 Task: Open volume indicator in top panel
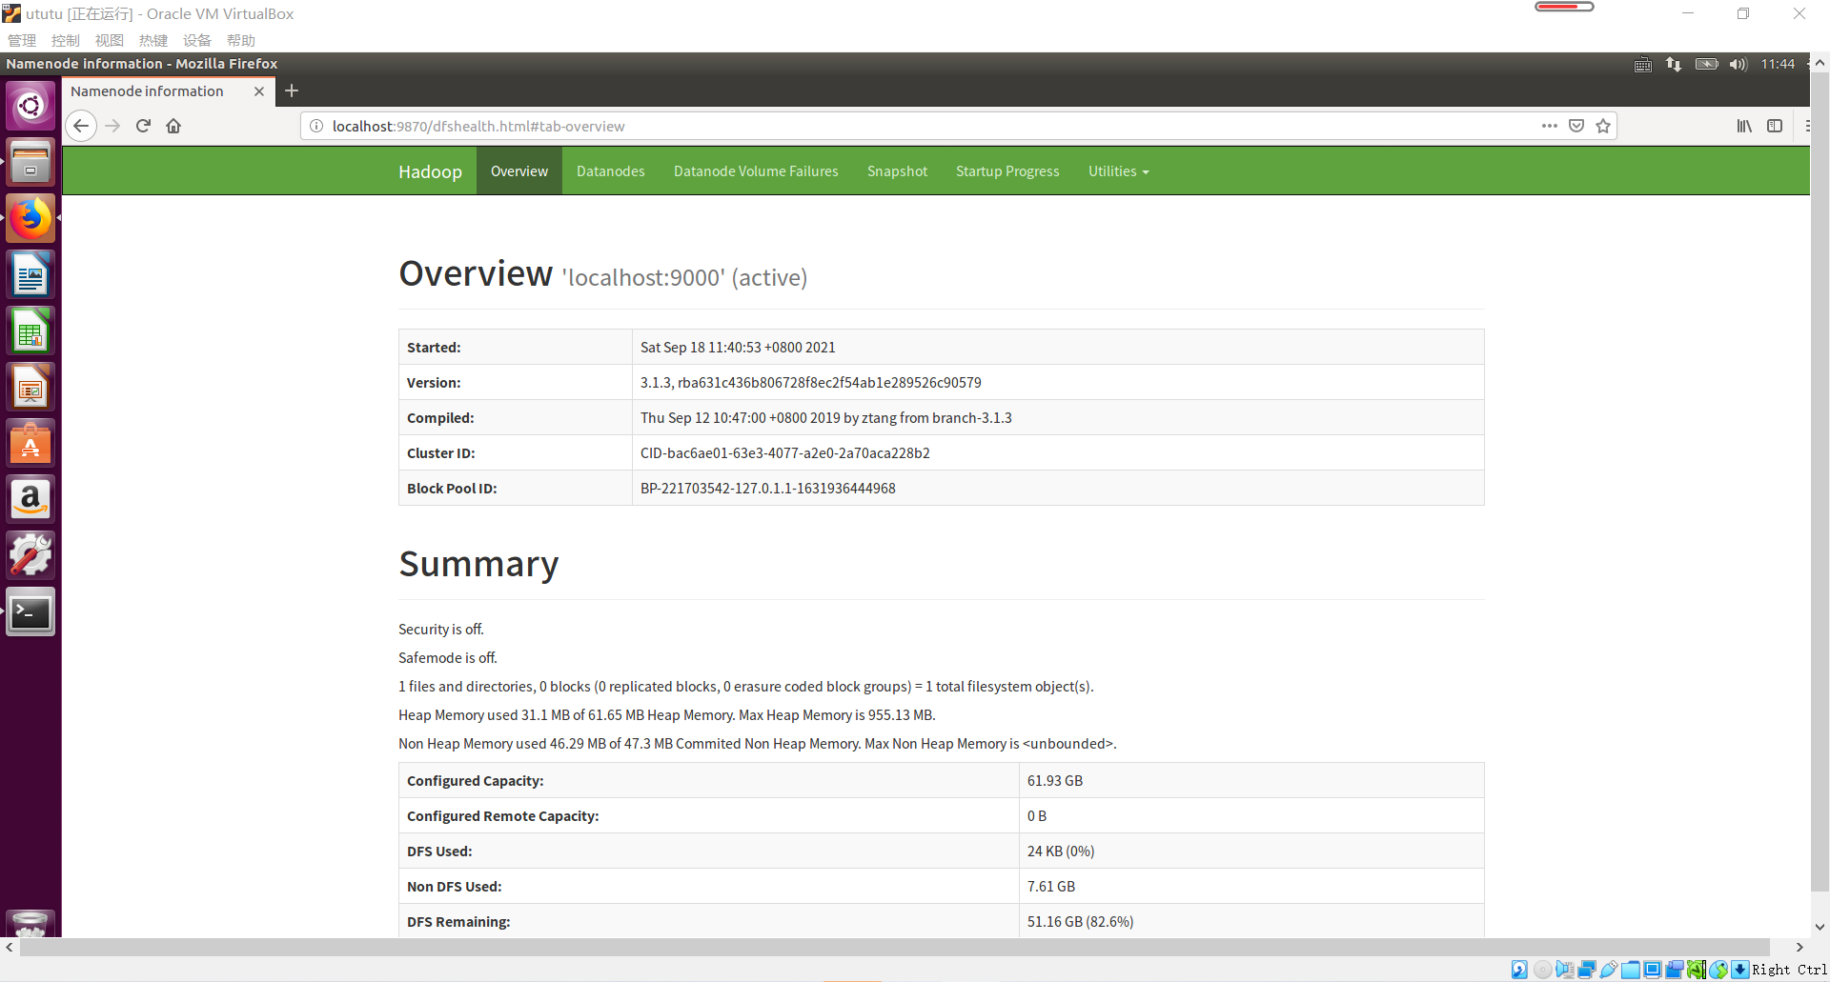[1738, 64]
